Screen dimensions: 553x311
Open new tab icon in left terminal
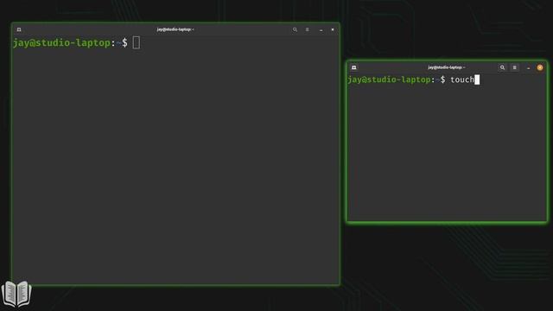(19, 29)
